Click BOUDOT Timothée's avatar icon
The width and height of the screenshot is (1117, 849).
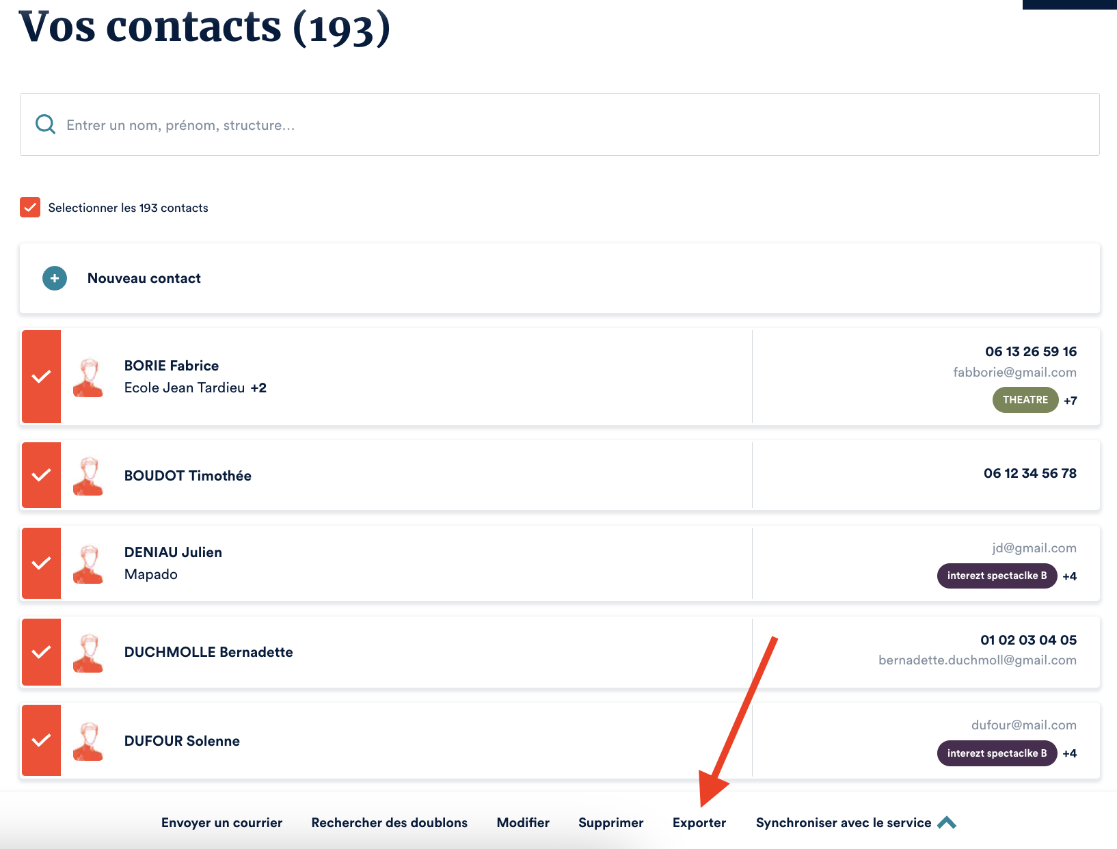click(88, 476)
